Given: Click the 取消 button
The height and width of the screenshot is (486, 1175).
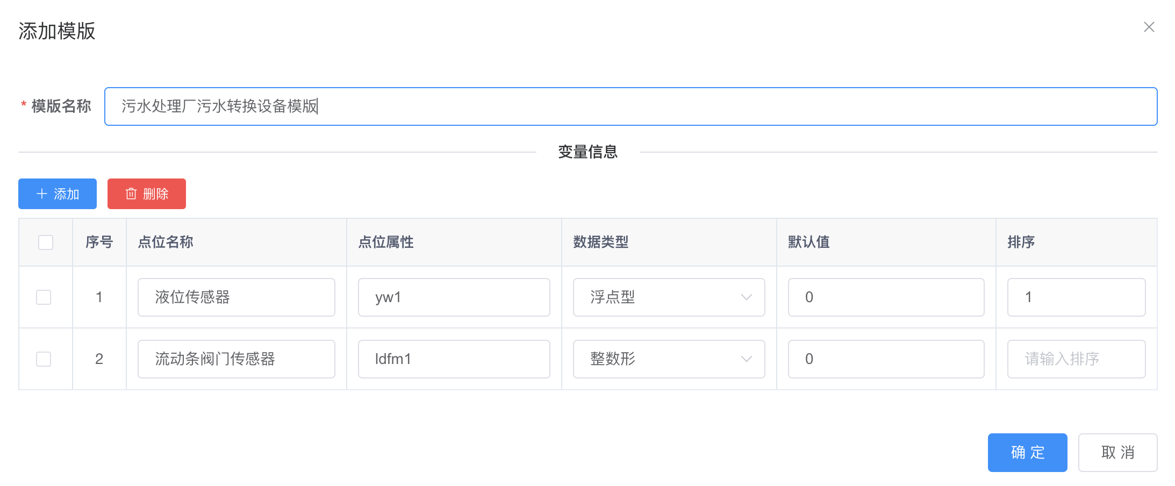Looking at the screenshot, I should 1117,453.
